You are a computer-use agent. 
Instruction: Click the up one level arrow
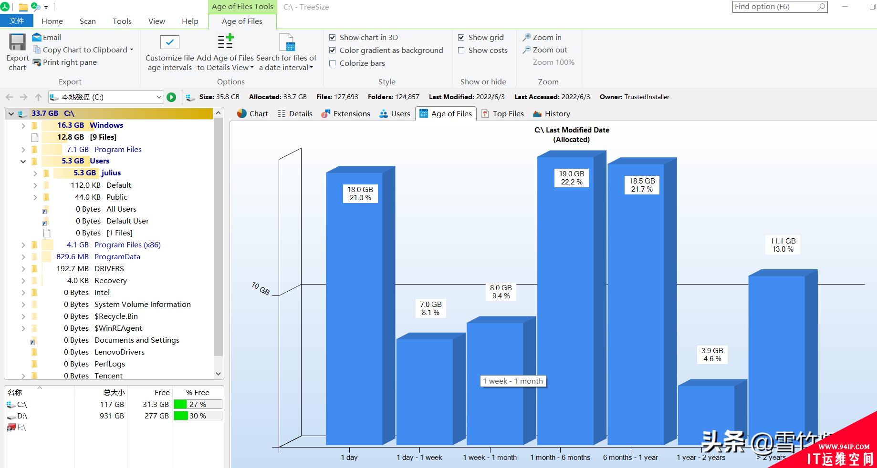(39, 97)
